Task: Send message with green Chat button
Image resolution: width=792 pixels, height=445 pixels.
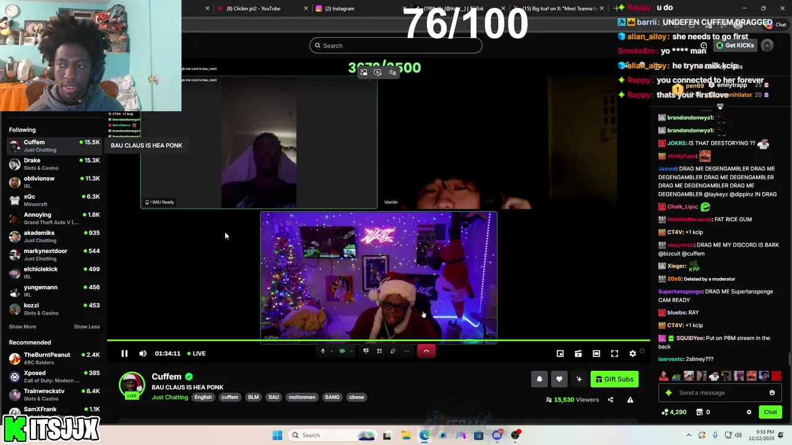Action: coord(770,412)
